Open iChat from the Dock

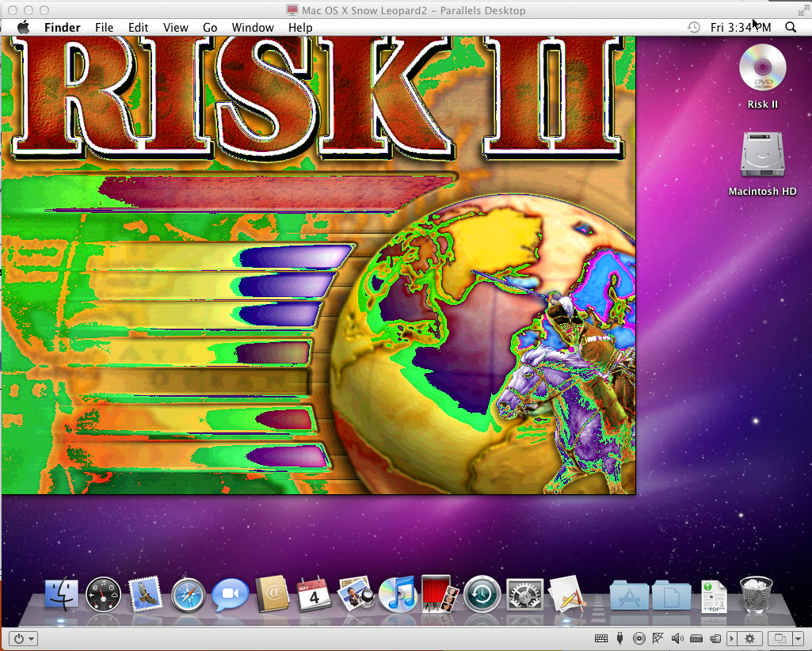tap(230, 595)
